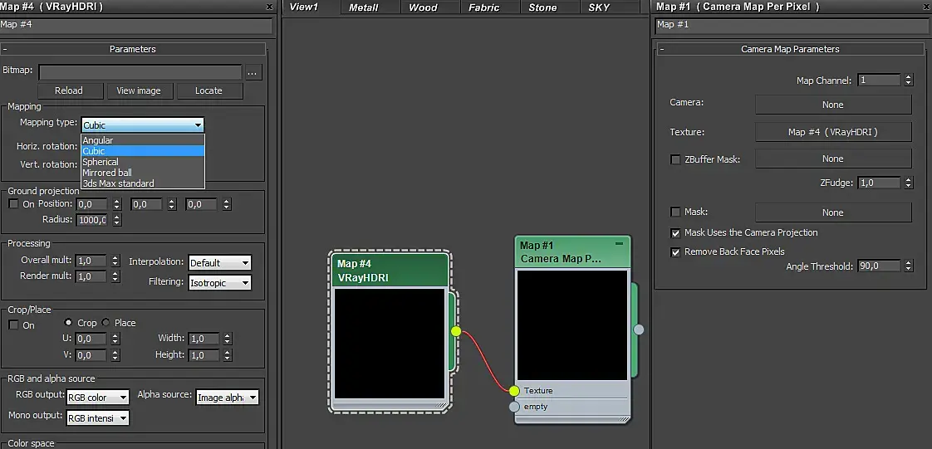Open the RGB output dropdown
Image resolution: width=932 pixels, height=449 pixels.
(x=97, y=398)
